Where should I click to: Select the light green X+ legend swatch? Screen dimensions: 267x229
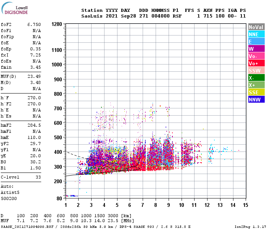pos(256,85)
